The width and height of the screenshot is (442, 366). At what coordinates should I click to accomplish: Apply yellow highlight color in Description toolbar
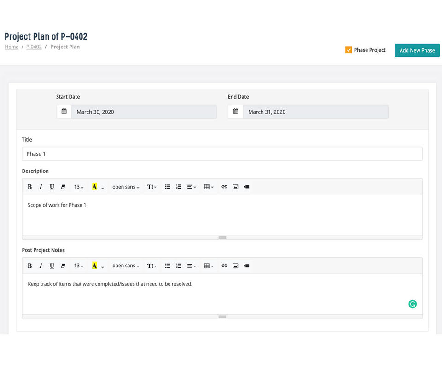pyautogui.click(x=94, y=187)
